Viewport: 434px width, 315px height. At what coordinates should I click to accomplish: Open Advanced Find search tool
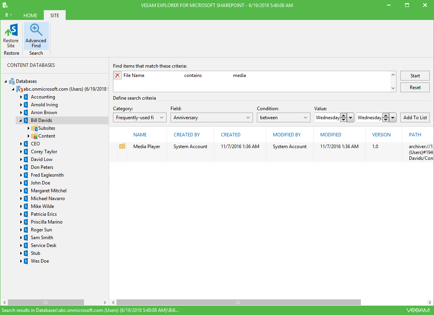click(x=36, y=36)
